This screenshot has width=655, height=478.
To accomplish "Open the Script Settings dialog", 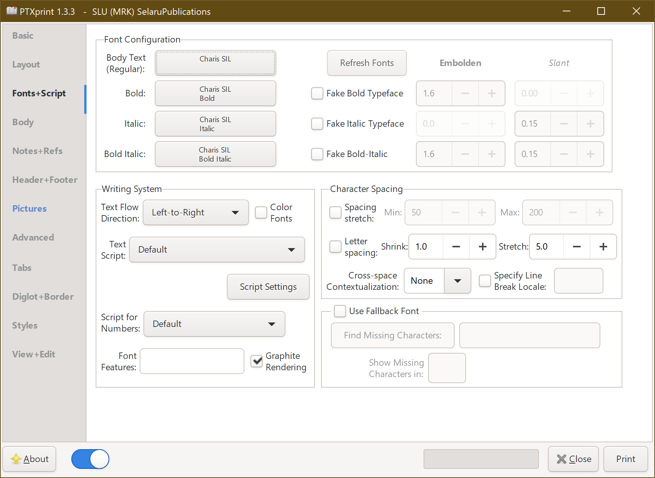I will click(268, 287).
